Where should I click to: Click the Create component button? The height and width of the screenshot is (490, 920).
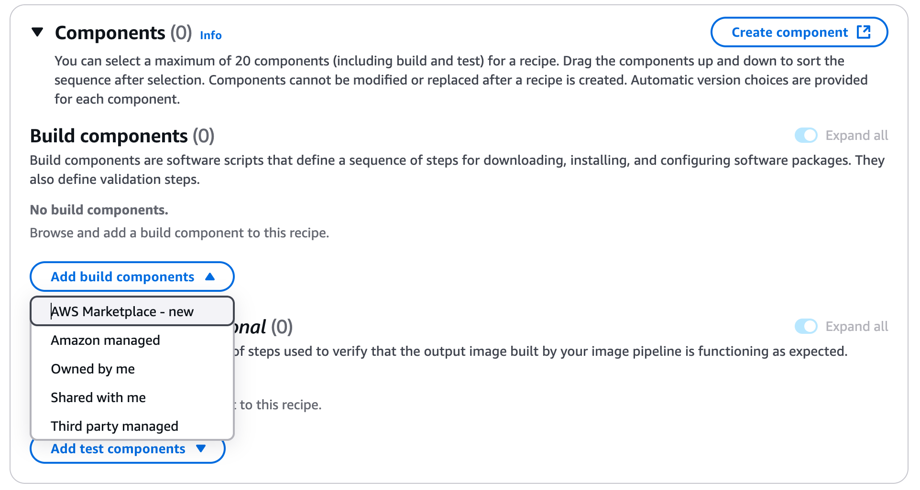tap(799, 32)
